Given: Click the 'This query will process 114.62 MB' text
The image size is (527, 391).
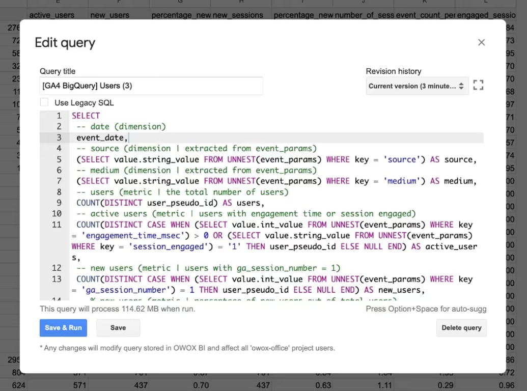Looking at the screenshot, I should point(117,309).
